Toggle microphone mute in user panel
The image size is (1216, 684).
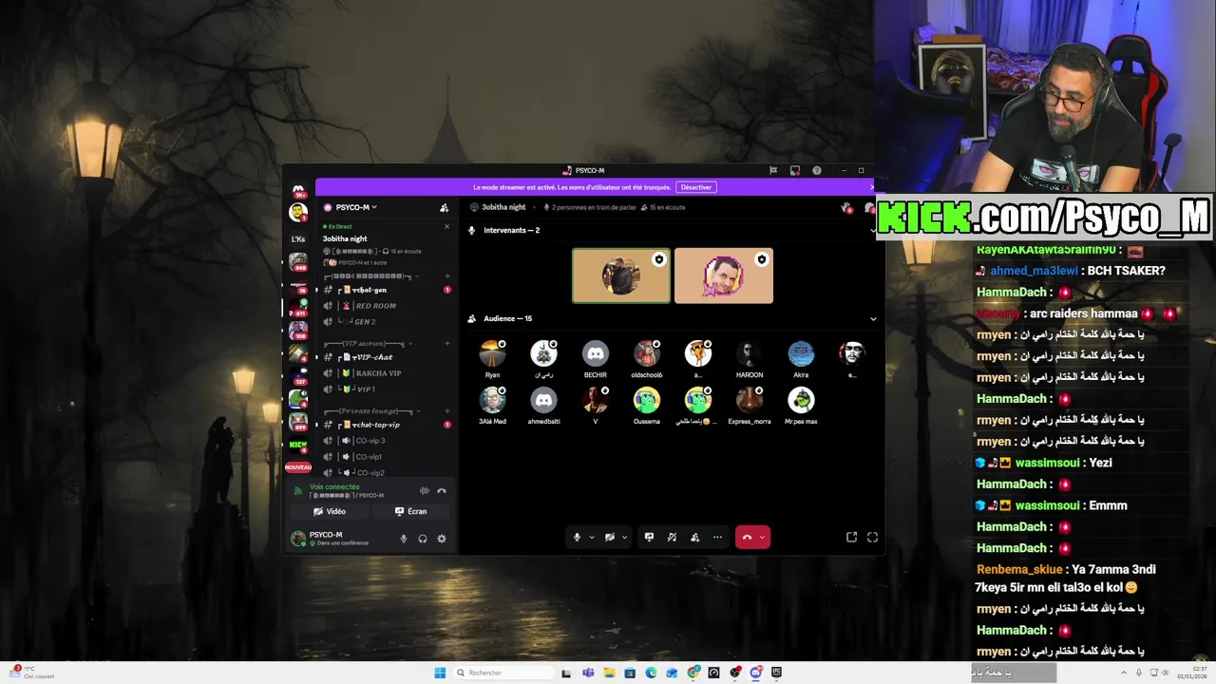[404, 539]
